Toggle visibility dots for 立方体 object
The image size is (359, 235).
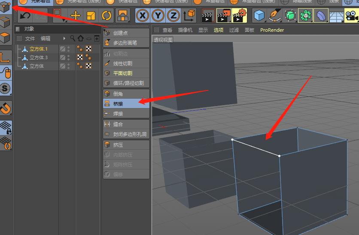coord(68,66)
